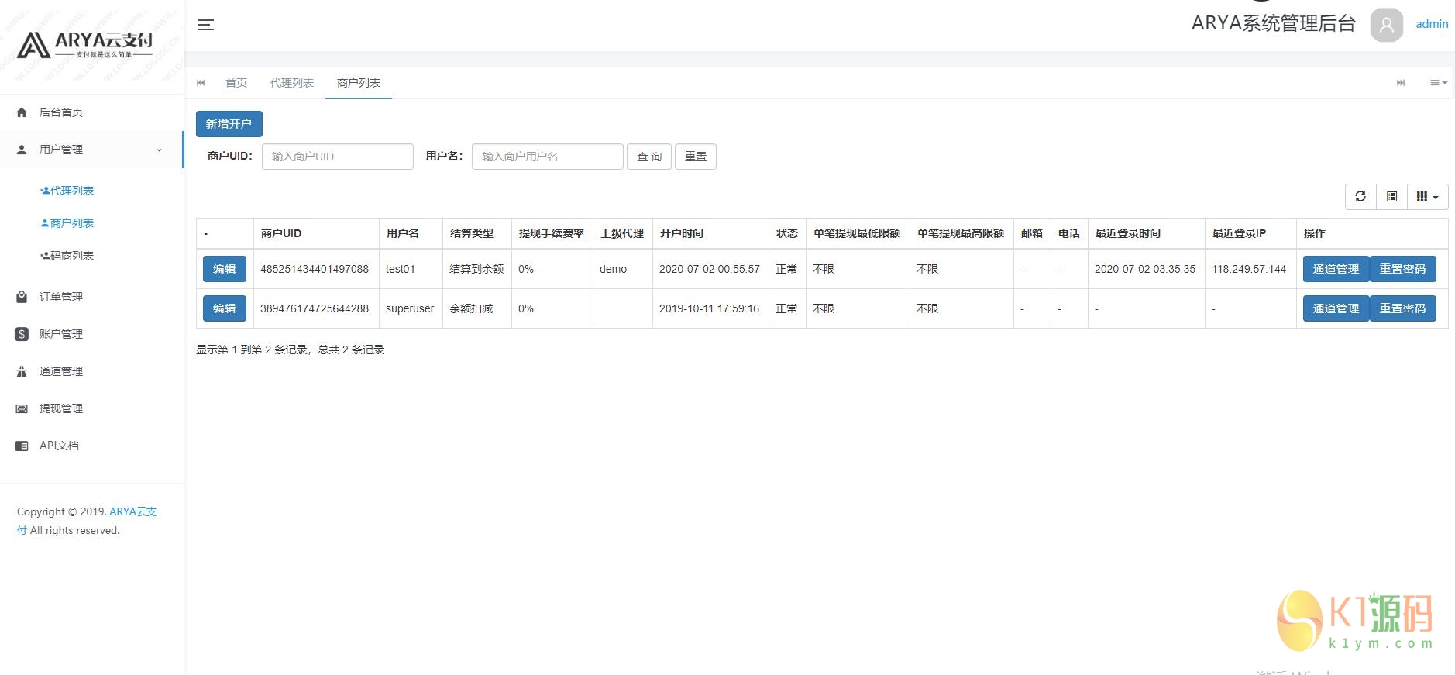Image resolution: width=1455 pixels, height=675 pixels.
Task: Open 通道管理 for test01
Action: click(1336, 269)
